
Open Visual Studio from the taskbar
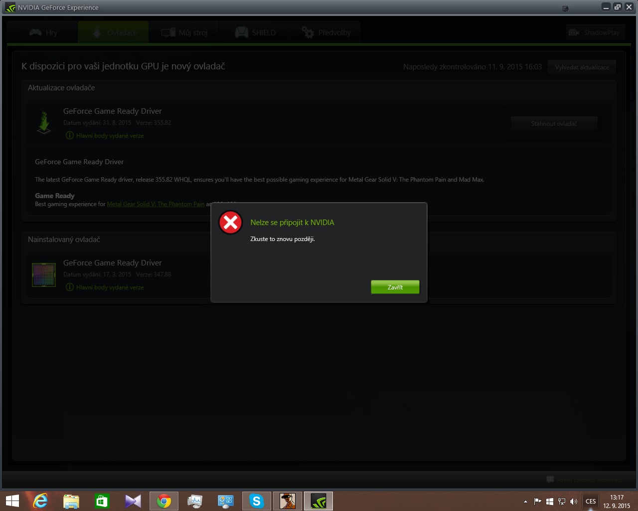tap(133, 501)
